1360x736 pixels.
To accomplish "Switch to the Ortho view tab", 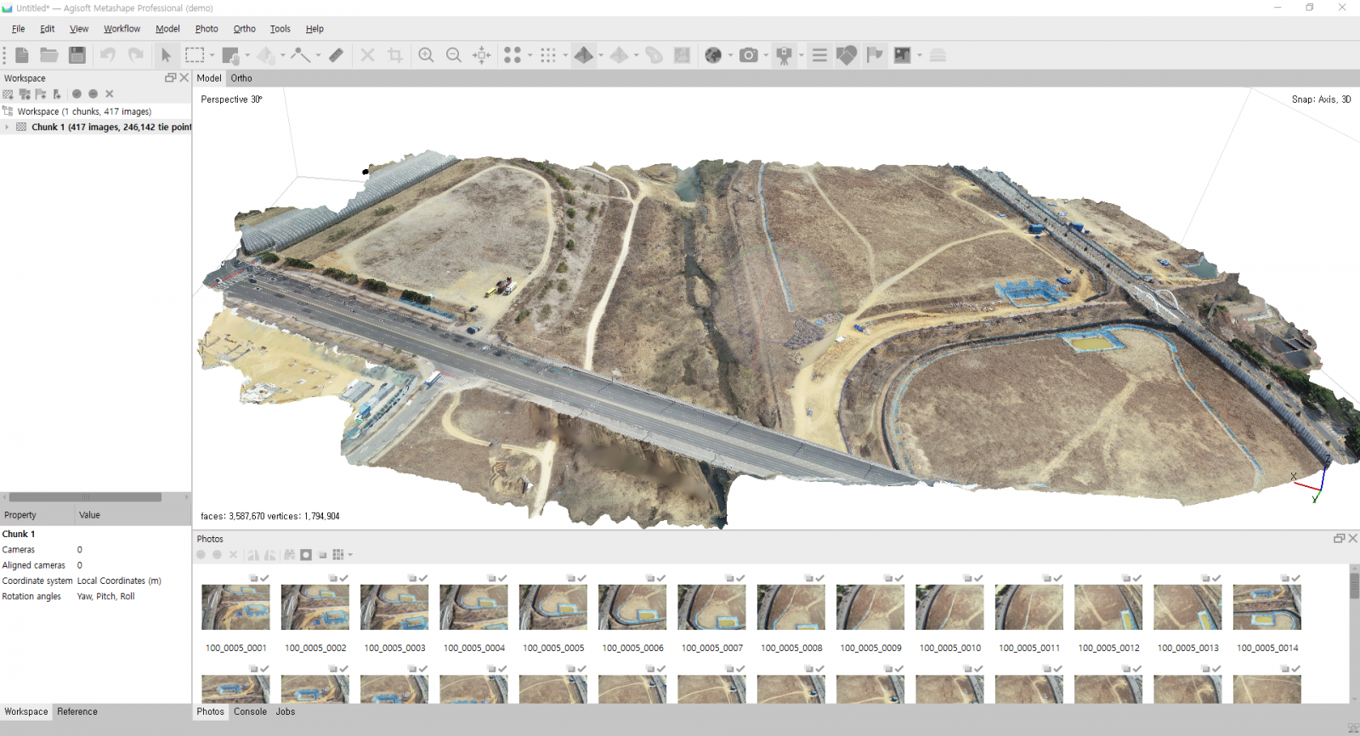I will pyautogui.click(x=241, y=78).
